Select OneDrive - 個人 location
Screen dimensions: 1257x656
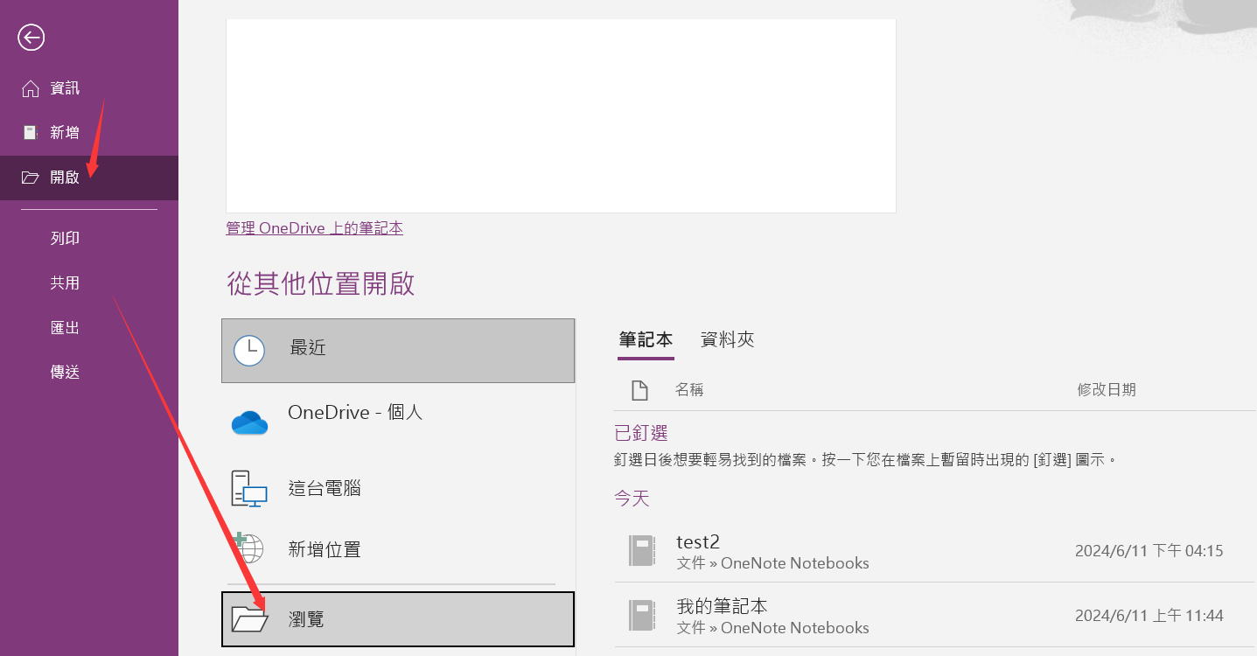click(398, 423)
